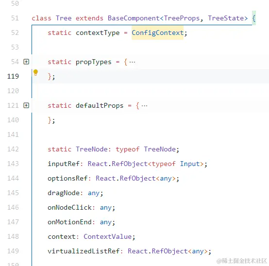Click the BaseComponent class name
The image size is (269, 266).
pos(134,18)
